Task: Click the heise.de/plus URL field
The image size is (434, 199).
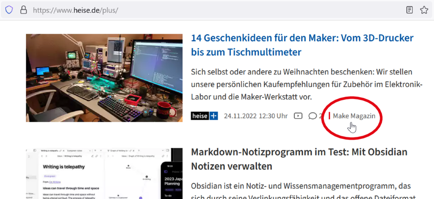Action: point(216,10)
